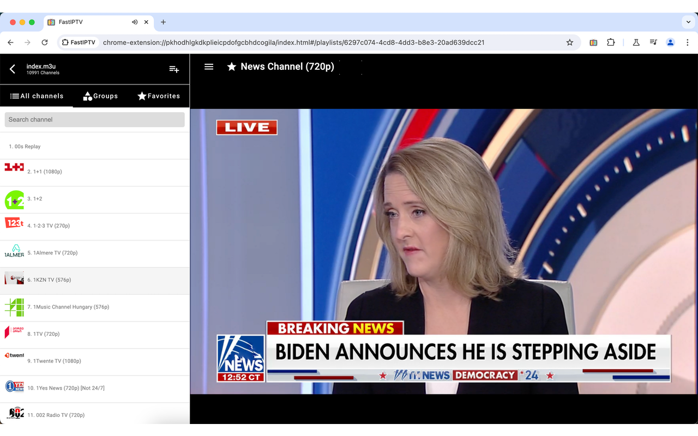The height and width of the screenshot is (436, 698).
Task: Click the 123 TV channel logo
Action: tap(14, 222)
